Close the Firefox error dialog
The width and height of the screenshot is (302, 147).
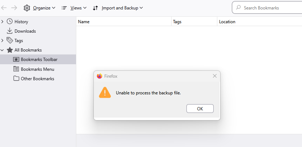(x=215, y=76)
